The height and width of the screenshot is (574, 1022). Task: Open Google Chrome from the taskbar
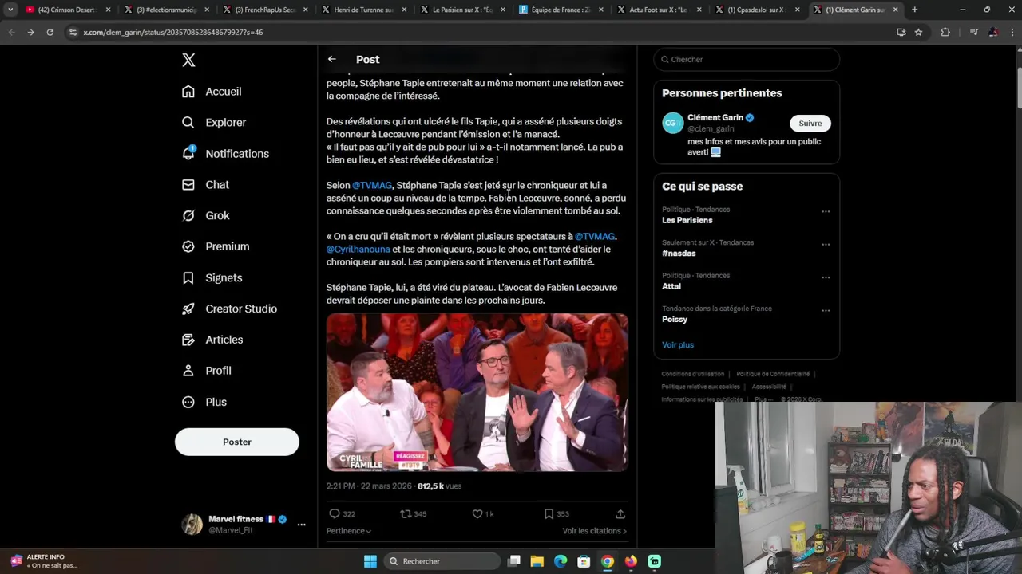point(608,561)
